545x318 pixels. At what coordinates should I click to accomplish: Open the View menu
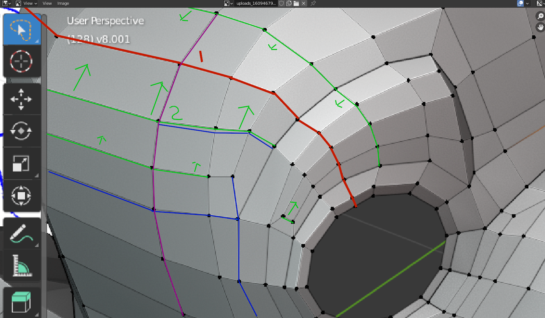point(47,3)
